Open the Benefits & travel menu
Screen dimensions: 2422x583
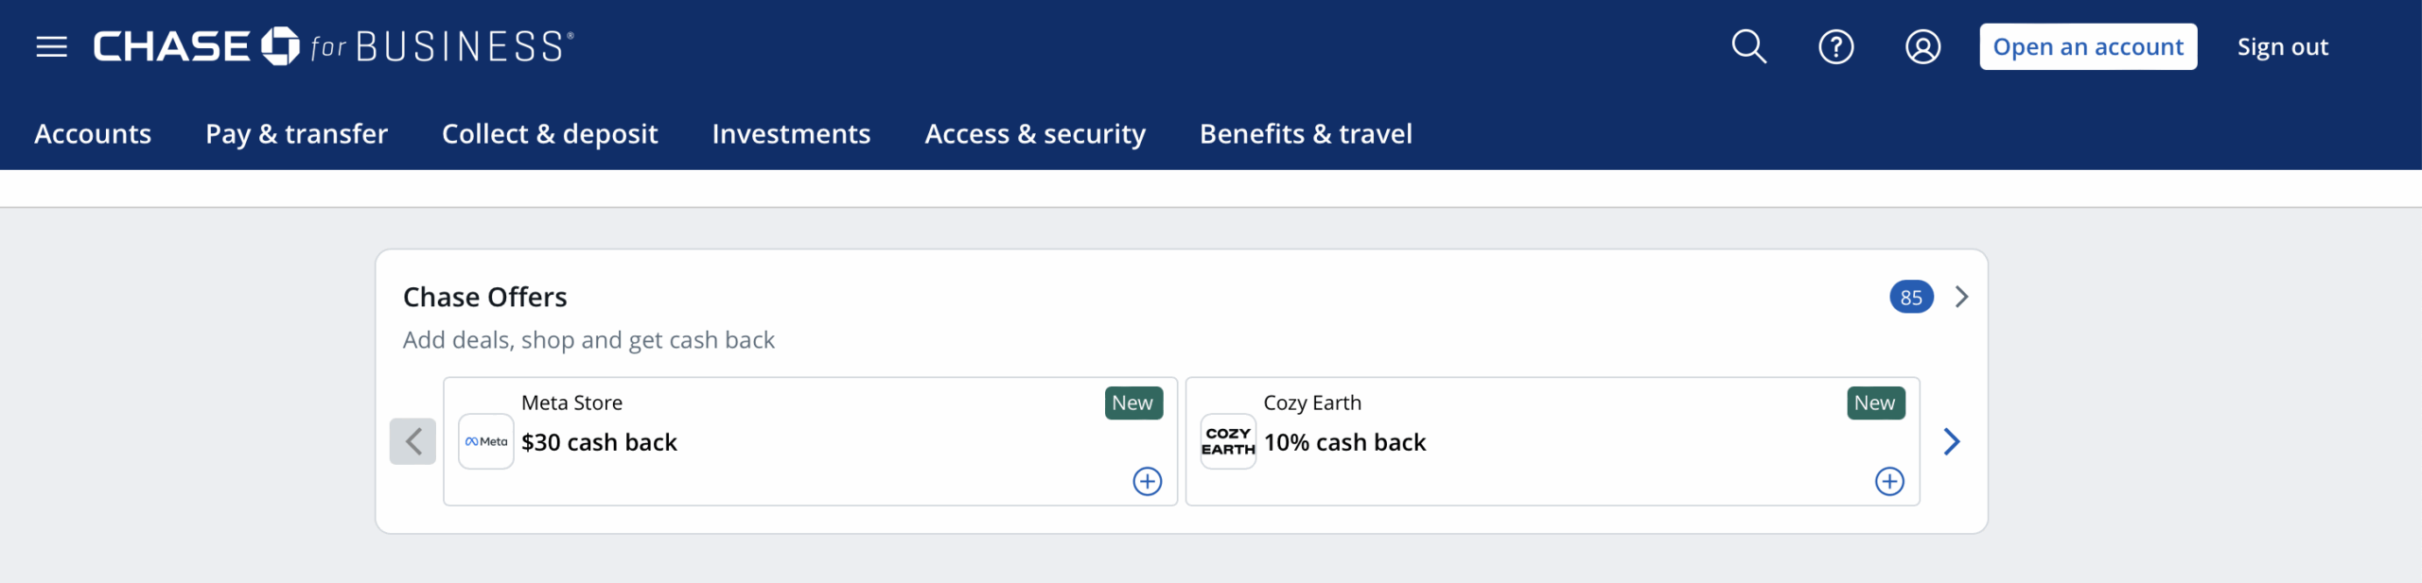(x=1306, y=134)
